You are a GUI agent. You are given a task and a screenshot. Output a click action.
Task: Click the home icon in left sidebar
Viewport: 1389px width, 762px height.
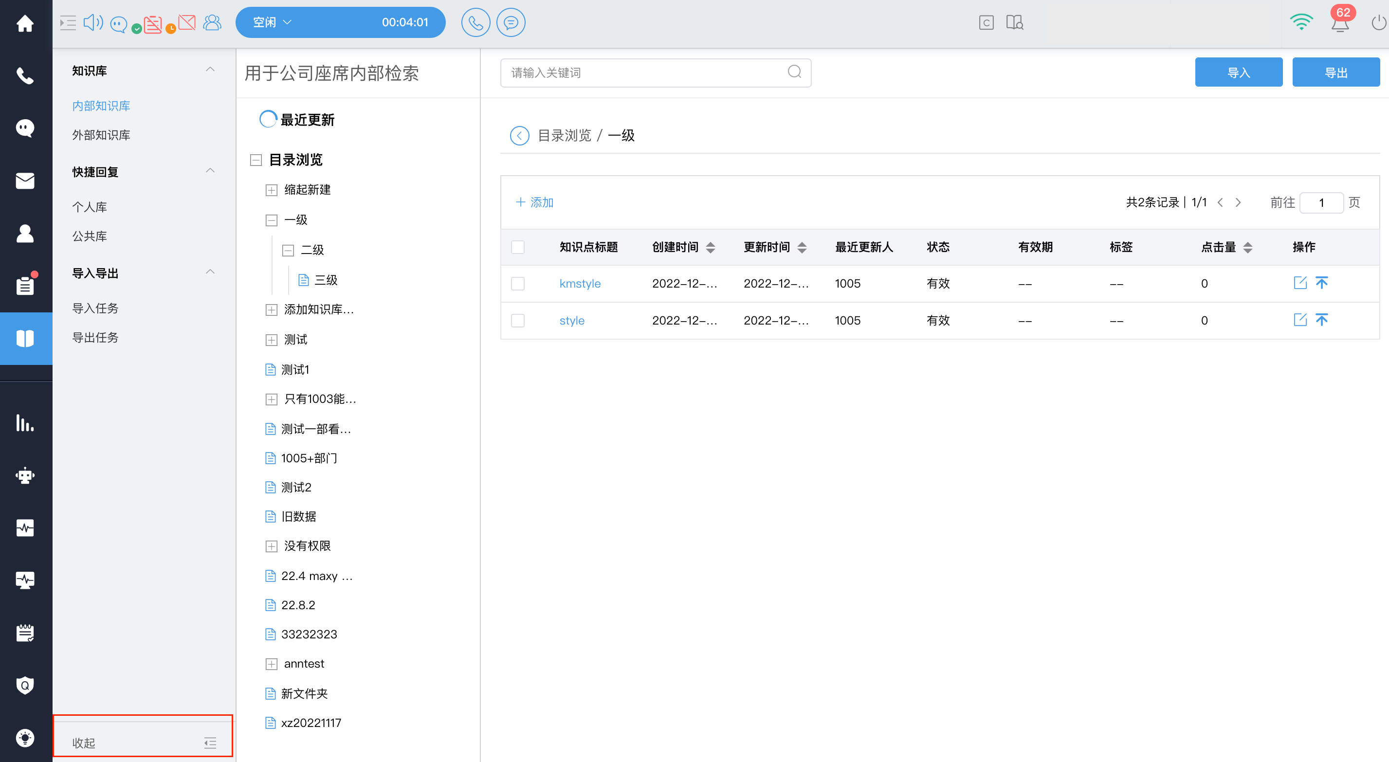coord(25,23)
